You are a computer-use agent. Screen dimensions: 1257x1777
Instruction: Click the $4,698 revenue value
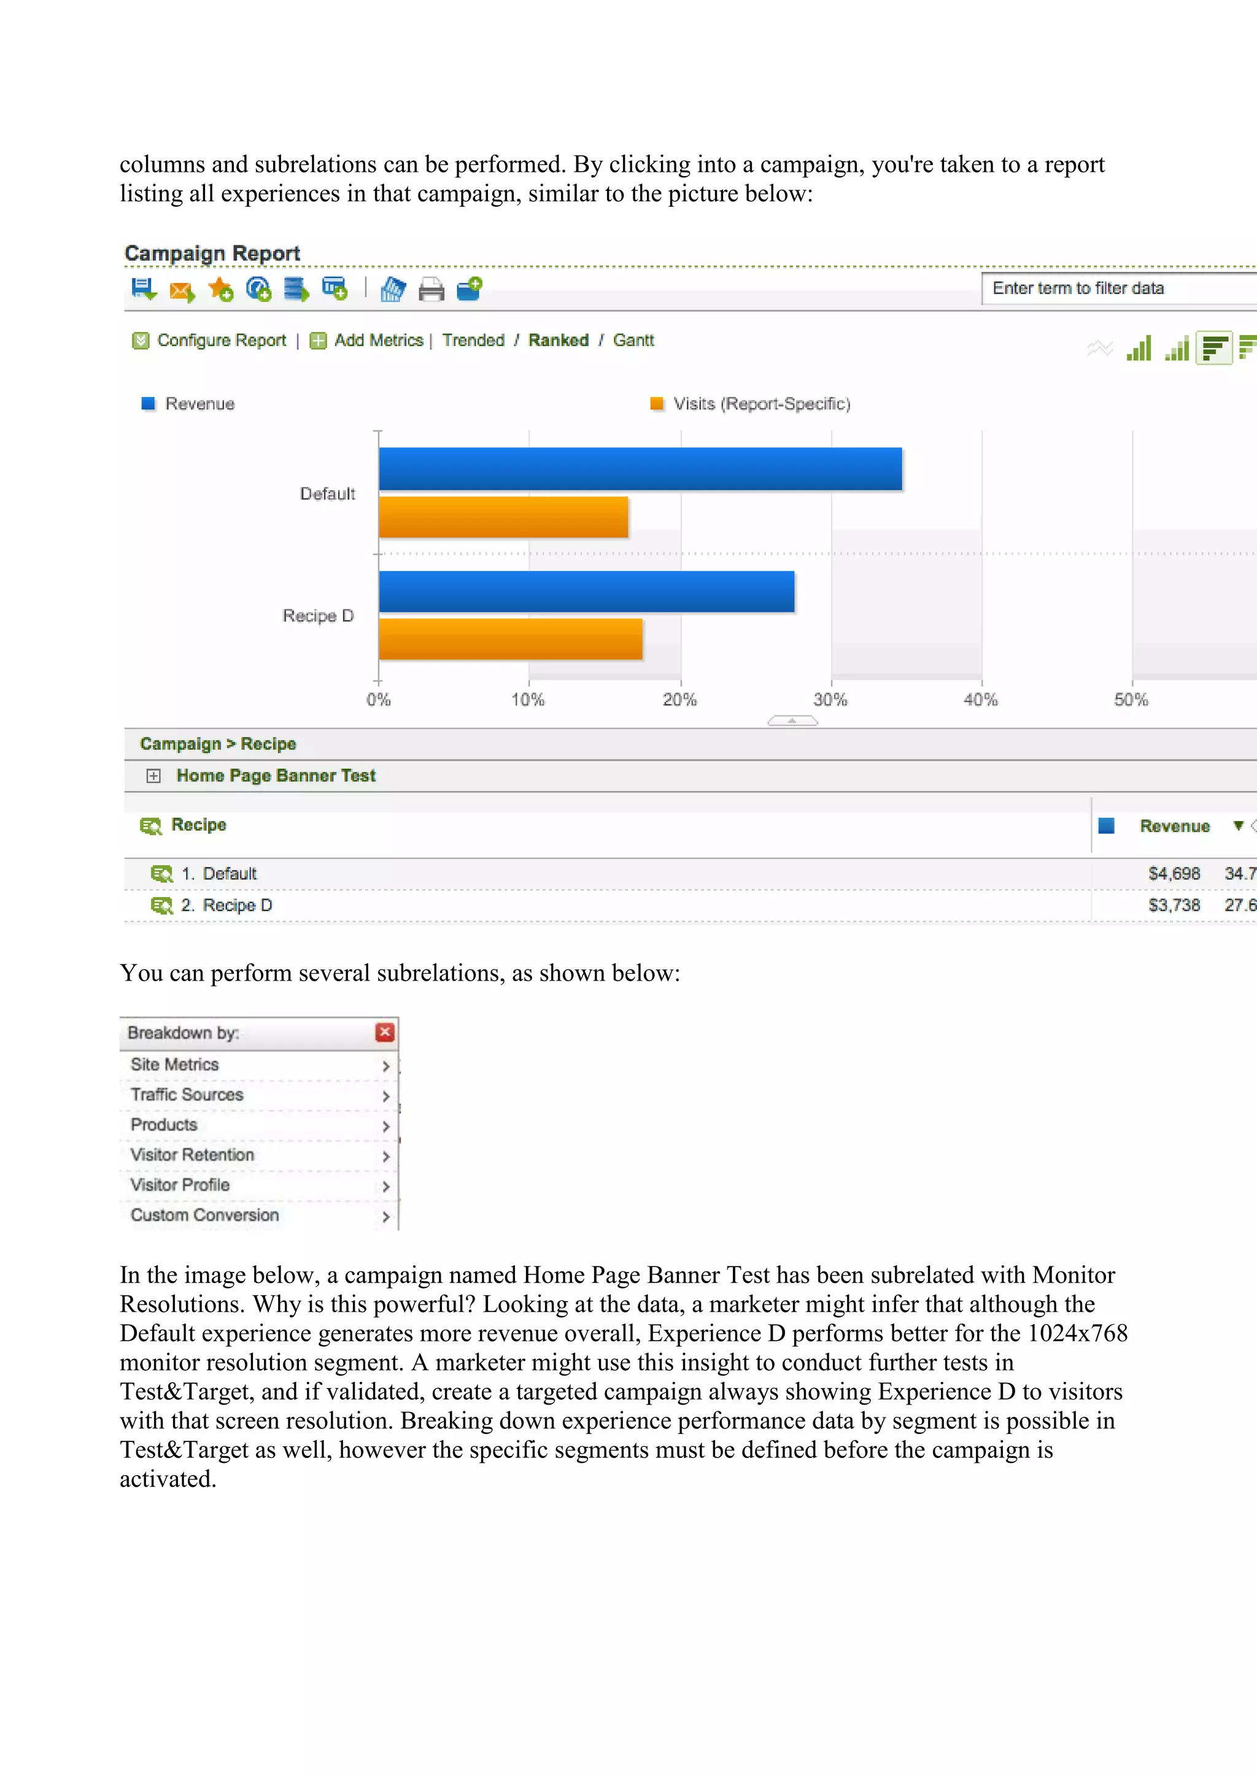coord(1174,874)
